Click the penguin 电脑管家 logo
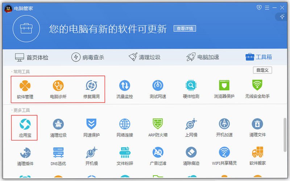Screen dimensions: 290x181 click(x=8, y=8)
